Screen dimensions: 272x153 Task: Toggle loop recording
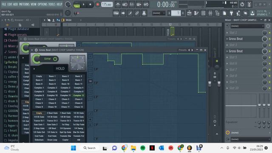[x=146, y=5]
